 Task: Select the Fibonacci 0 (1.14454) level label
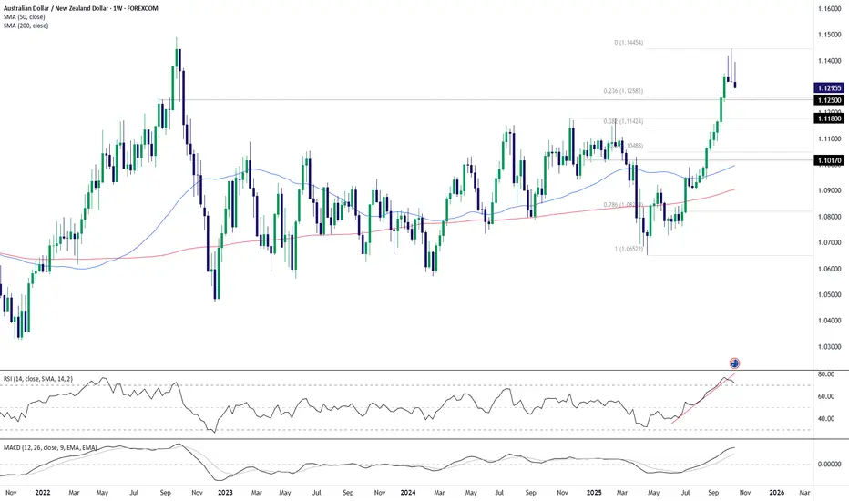point(629,42)
